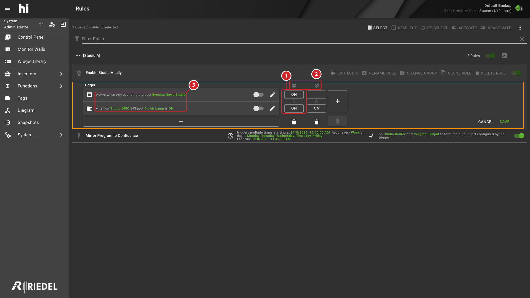Image resolution: width=530 pixels, height=298 pixels.
Task: Edit the Evening News Studio trigger
Action: (x=272, y=95)
